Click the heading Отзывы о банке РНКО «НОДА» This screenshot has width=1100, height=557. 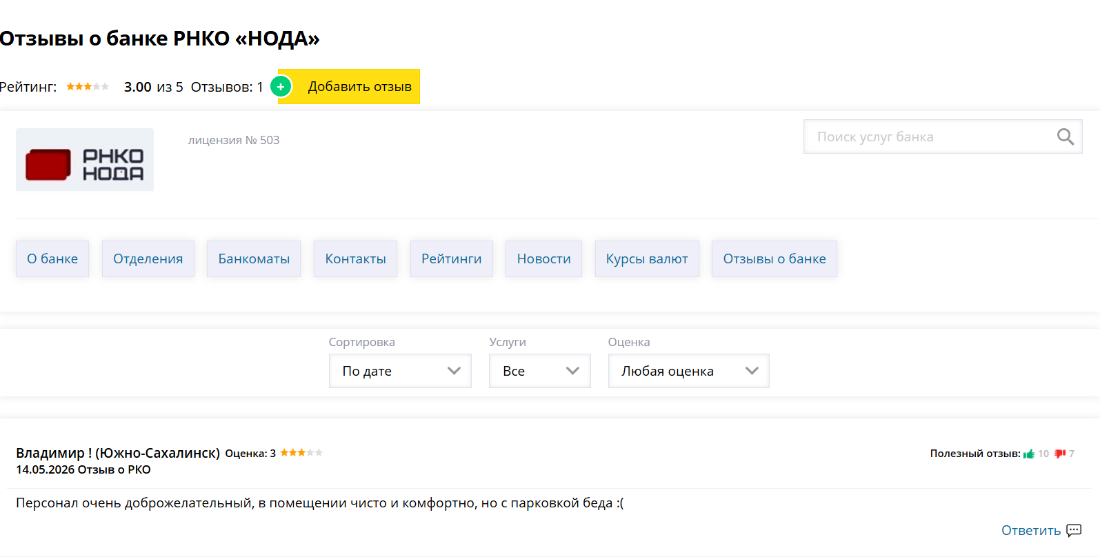(160, 38)
